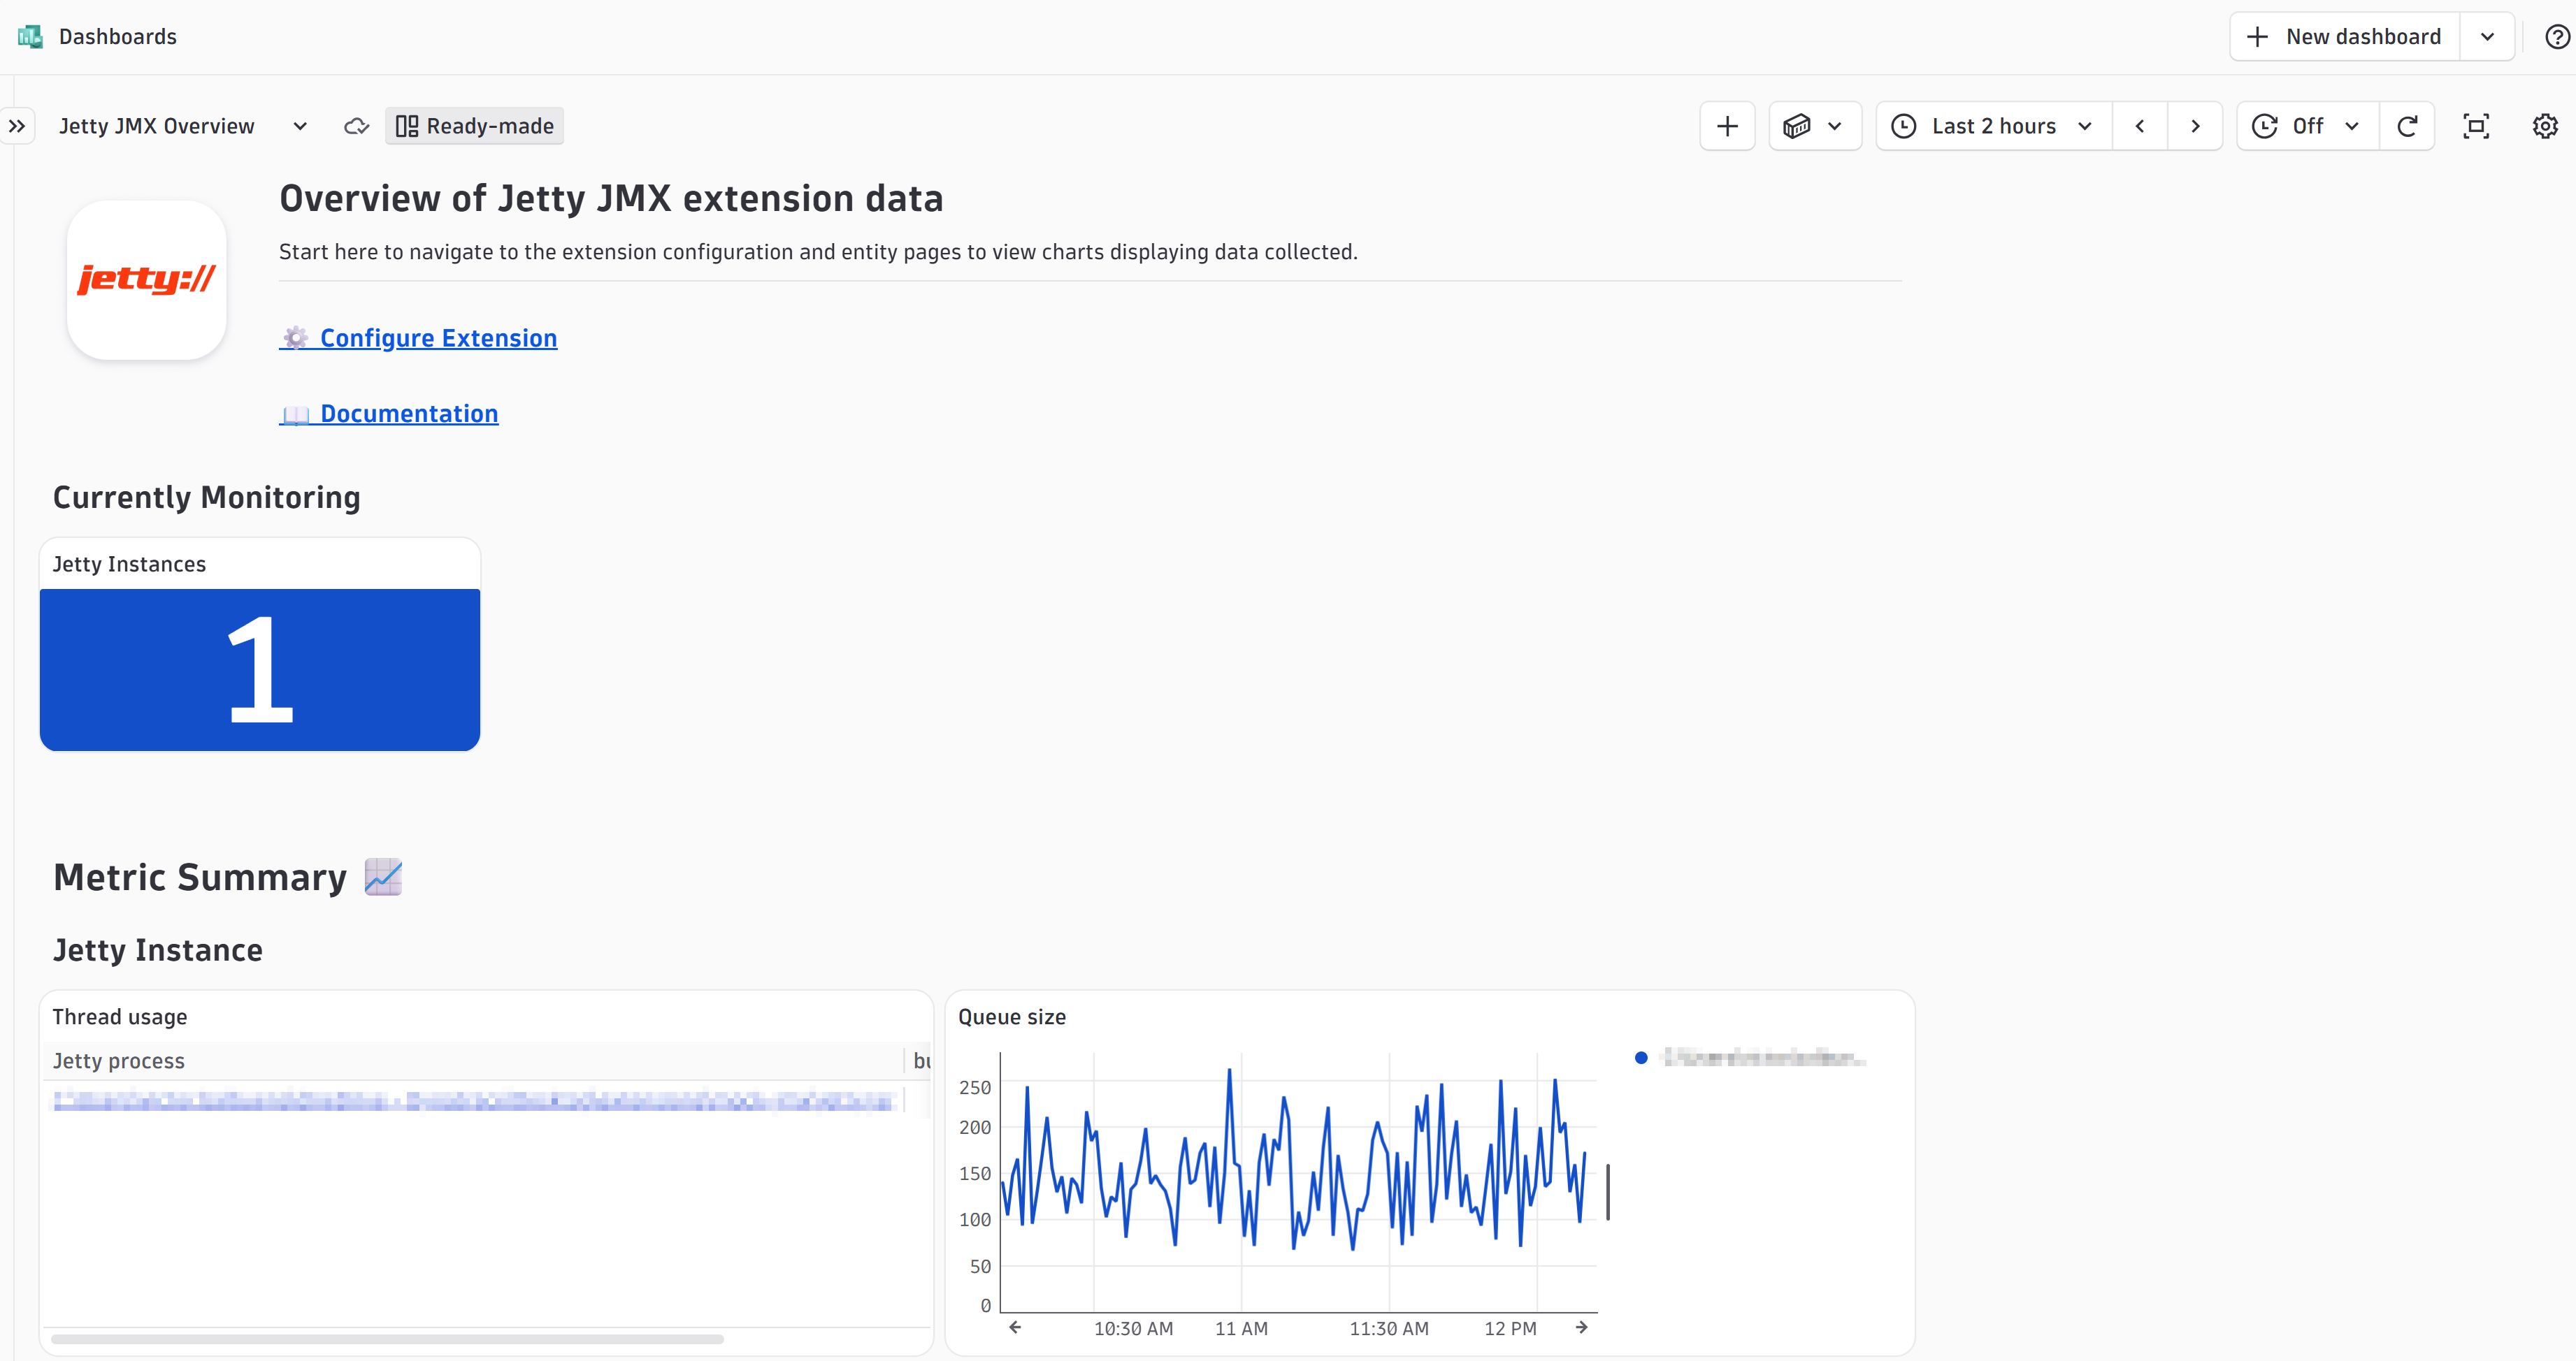Image resolution: width=2576 pixels, height=1361 pixels.
Task: Open the blurred Jetty process row link
Action: click(x=473, y=1101)
